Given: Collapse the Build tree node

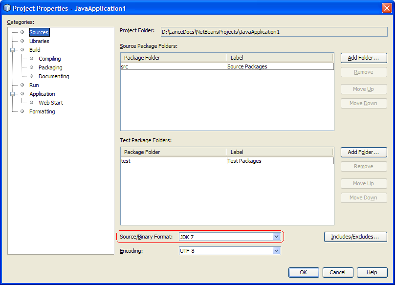Looking at the screenshot, I should (x=12, y=50).
